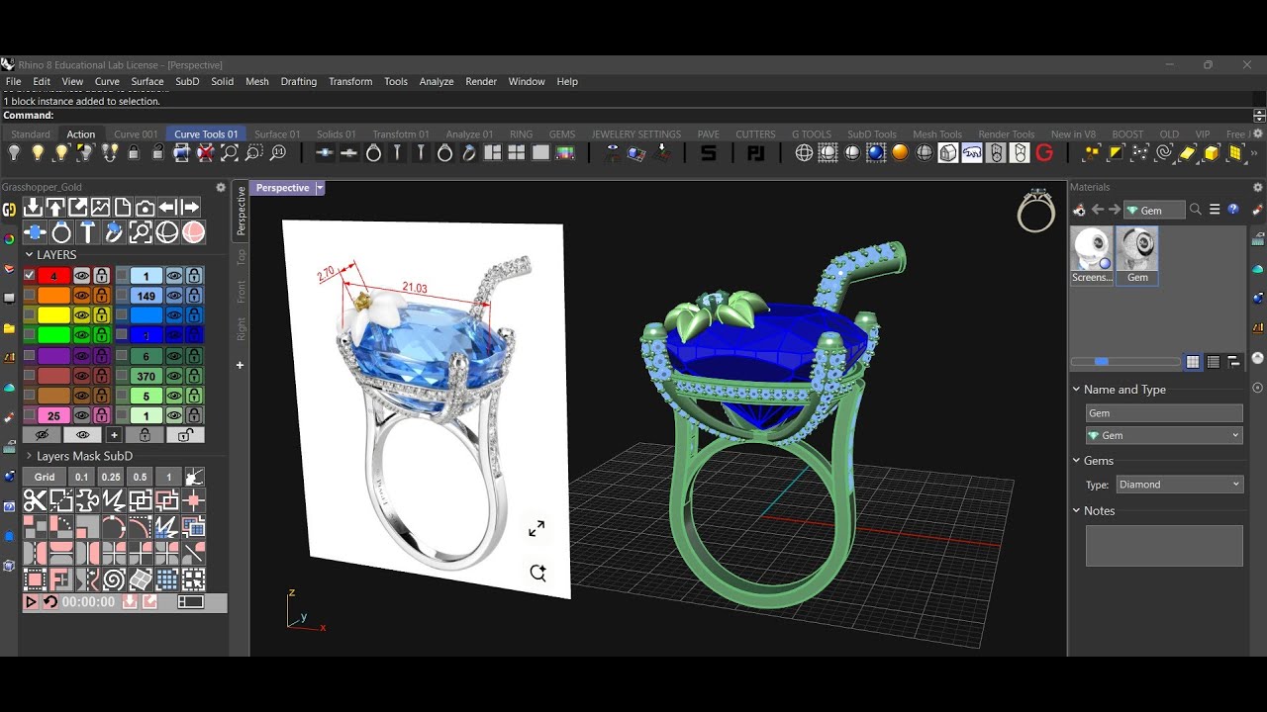Screen dimensions: 1267x712
Task: Click the plus add layer button
Action: tap(114, 435)
